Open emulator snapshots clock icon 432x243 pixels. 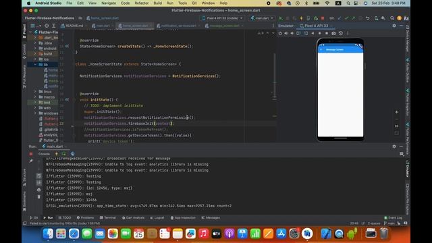point(341,33)
